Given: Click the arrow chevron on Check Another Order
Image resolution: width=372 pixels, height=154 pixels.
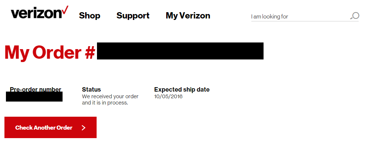Looking at the screenshot, I should point(84,128).
